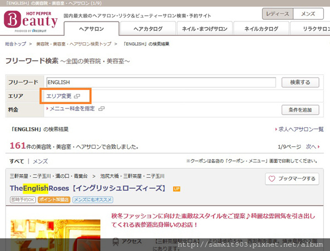The height and width of the screenshot is (251, 330).
Task: Open TheEnglishRoses salon title link
Action: pos(88,188)
